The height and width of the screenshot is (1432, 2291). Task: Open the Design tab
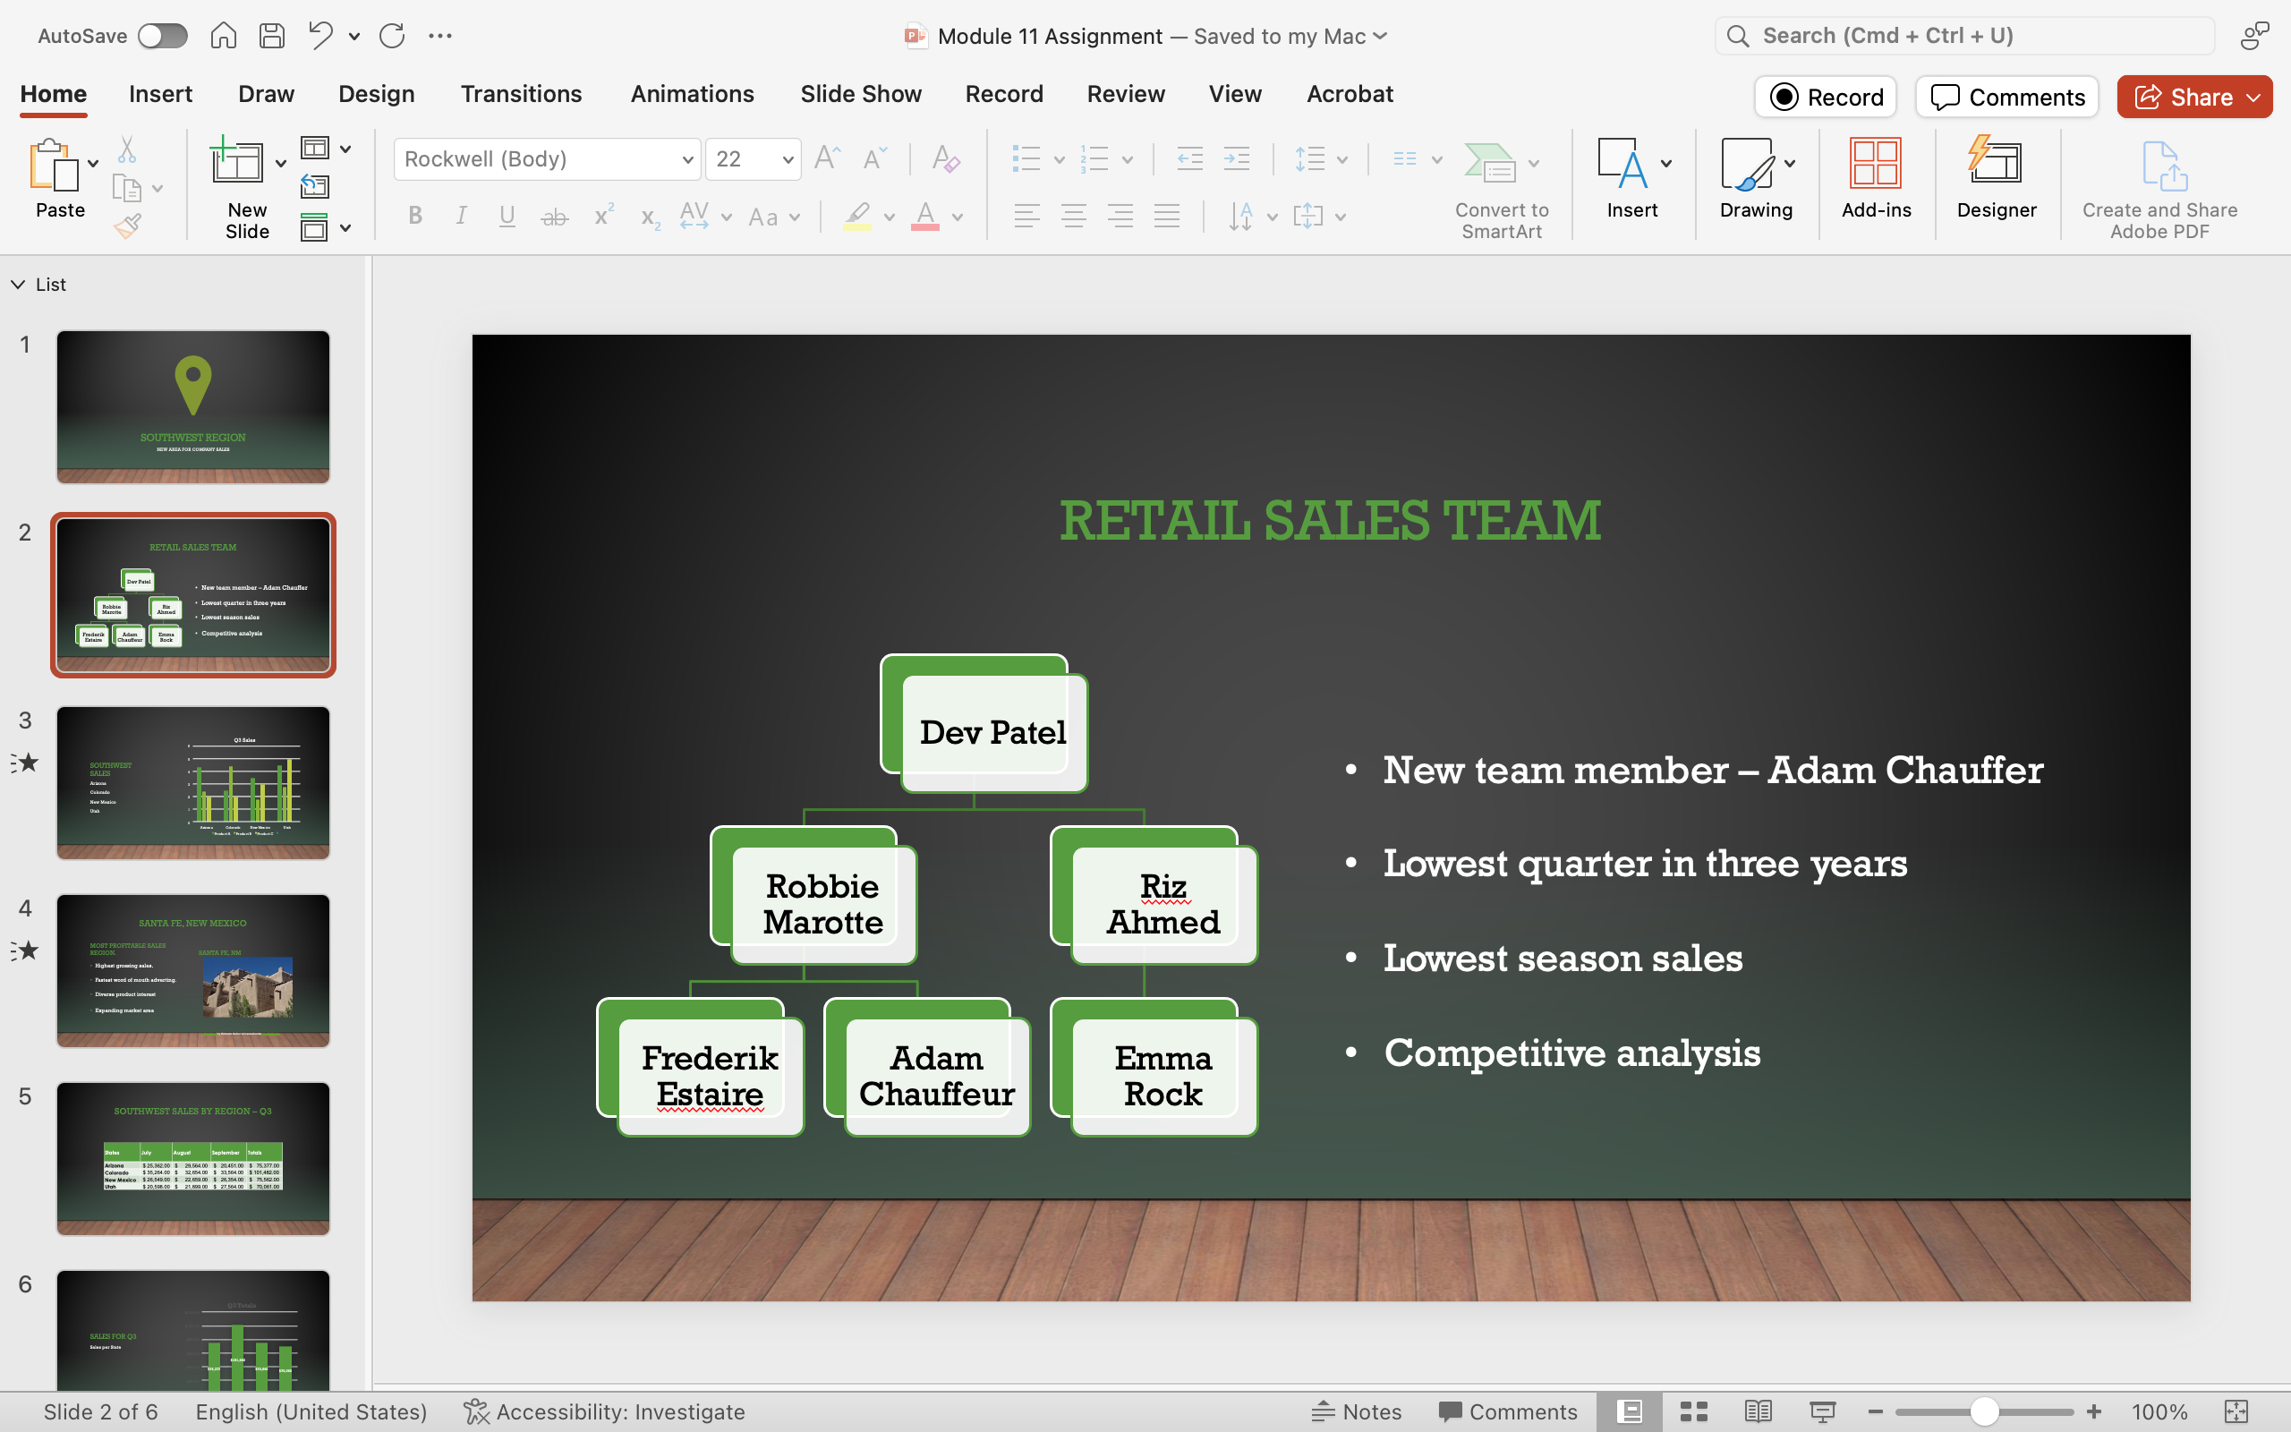(x=376, y=94)
